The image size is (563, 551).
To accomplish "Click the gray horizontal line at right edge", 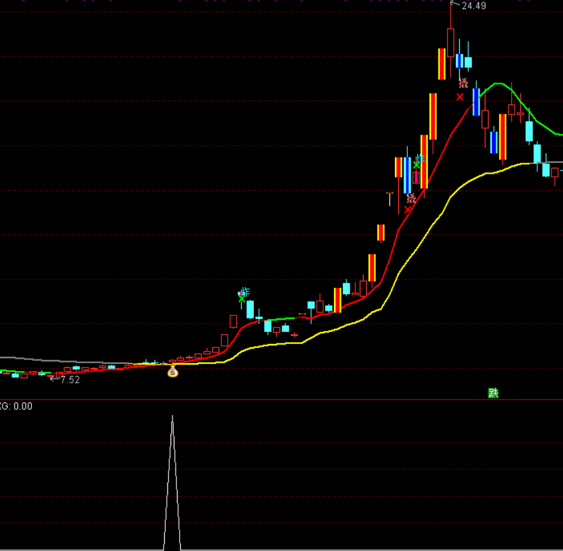I will pos(549,163).
